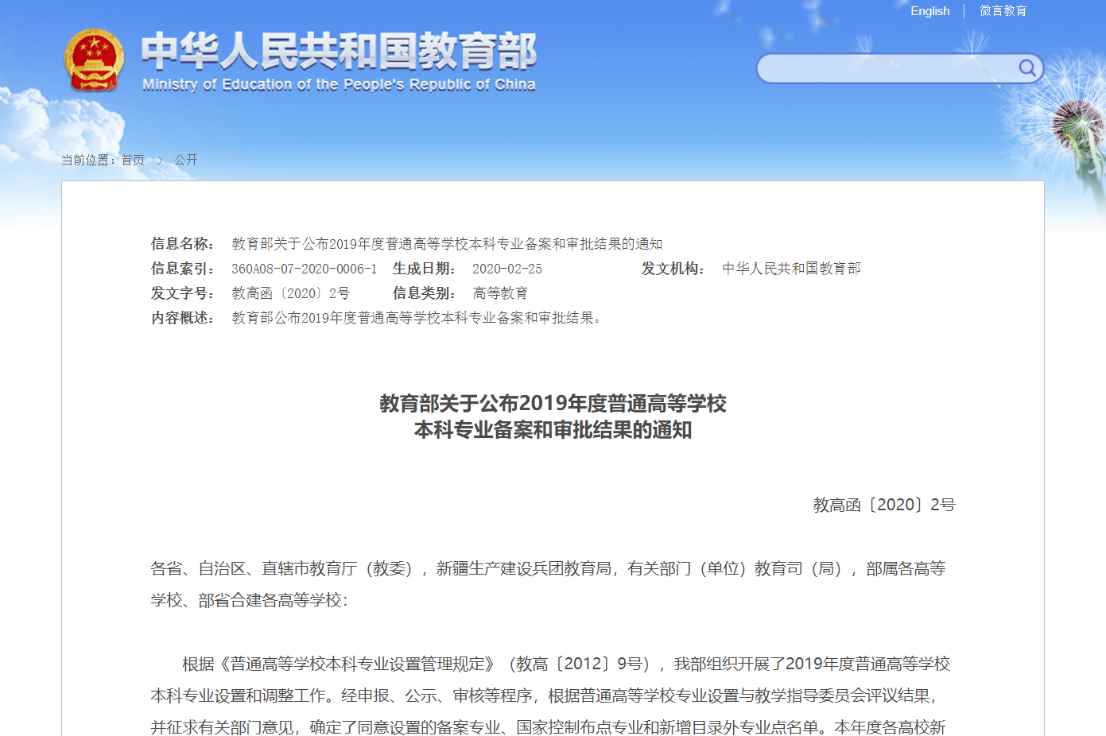The width and height of the screenshot is (1106, 736).
Task: Click the national emblem logo
Action: [94, 60]
